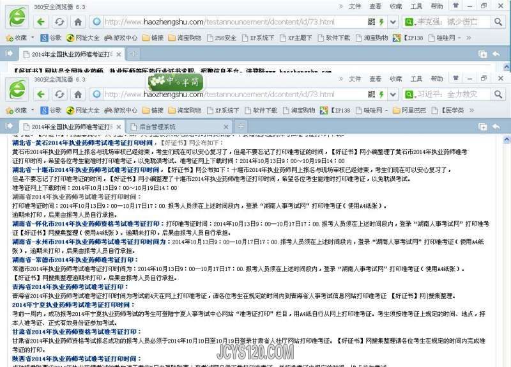Viewport: 511px width, 367px height.
Task: Toggle the sidebar icon left of the lower tab strip
Action: (x=10, y=126)
